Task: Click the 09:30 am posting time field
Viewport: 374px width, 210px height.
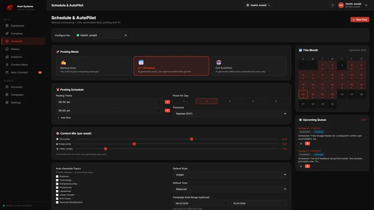Action: tap(109, 102)
